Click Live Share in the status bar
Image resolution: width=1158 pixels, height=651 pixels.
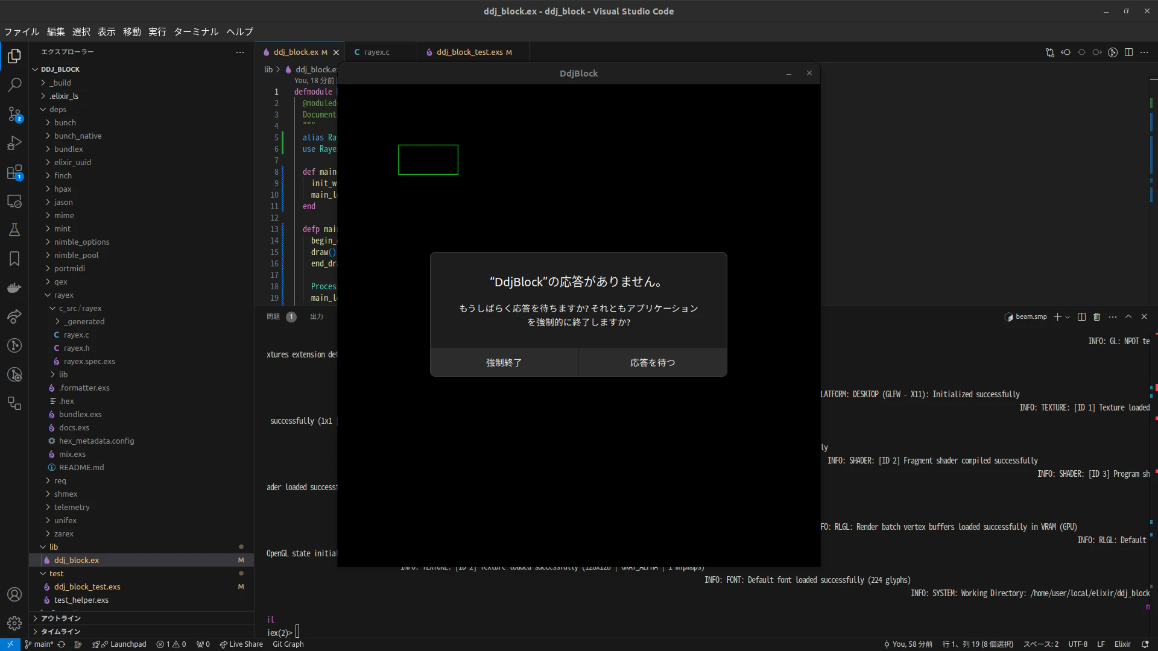[x=241, y=644]
